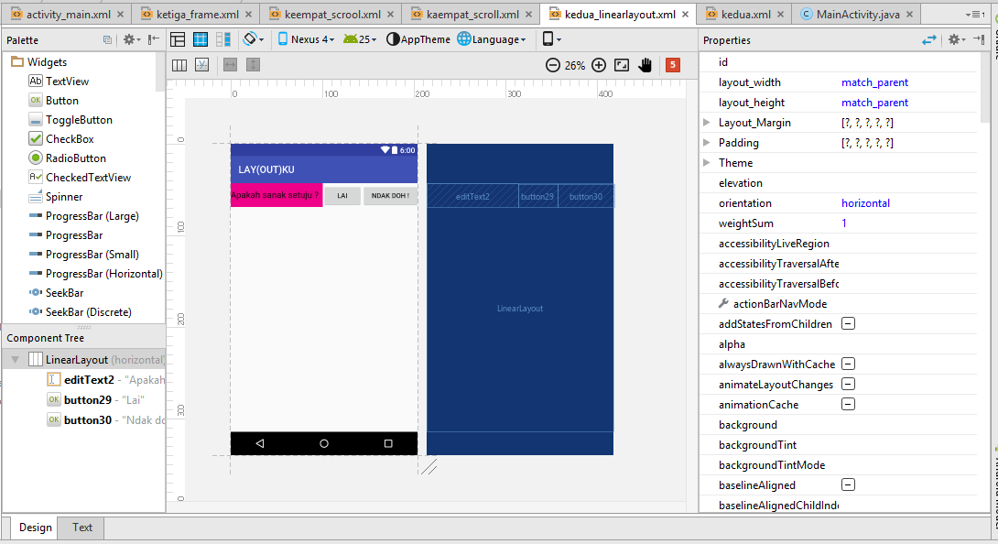Screen dimensions: 998x544
Task: Pick Spinner from the palette
Action: coord(55,196)
